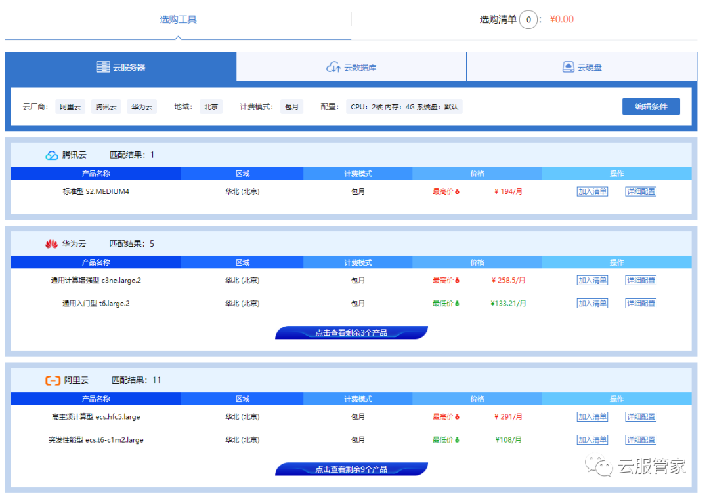
Task: Click the cloud server rack icon
Action: point(103,67)
